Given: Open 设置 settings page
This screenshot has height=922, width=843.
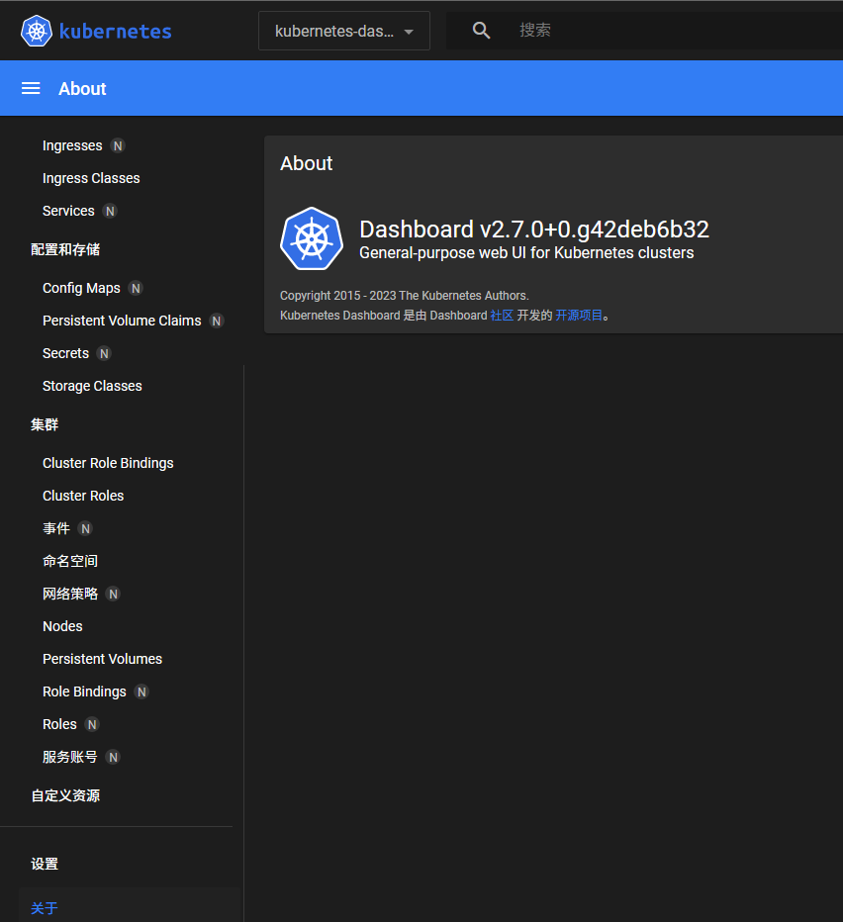Looking at the screenshot, I should coord(45,864).
